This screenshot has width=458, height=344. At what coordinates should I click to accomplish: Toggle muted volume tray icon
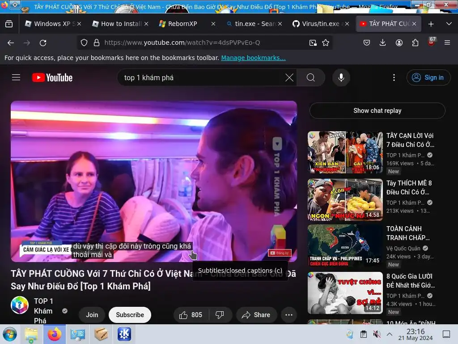click(377, 334)
